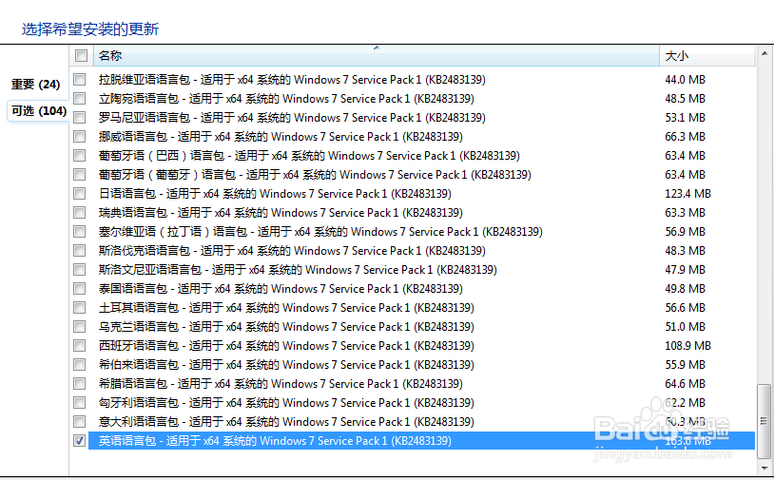774x480 pixels.
Task: Select the row 挪威语语言包
Action: click(421, 136)
